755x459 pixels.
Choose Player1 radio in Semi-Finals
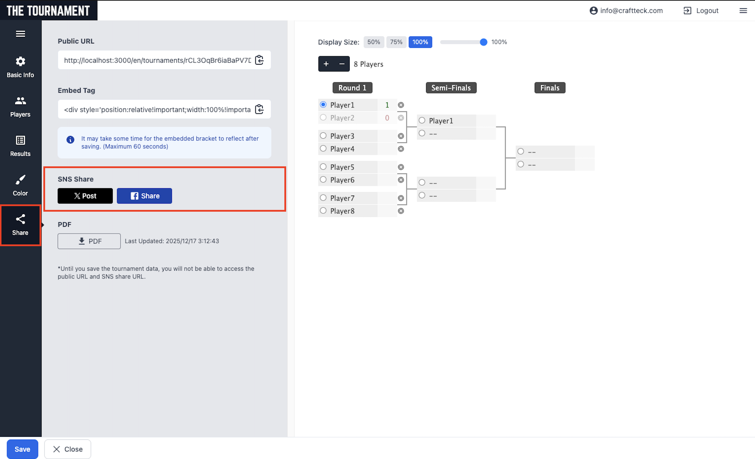pos(422,120)
